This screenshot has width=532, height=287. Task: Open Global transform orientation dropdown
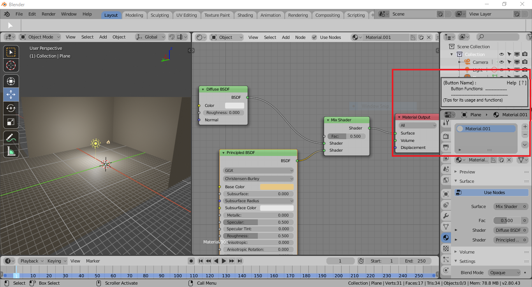pos(150,37)
